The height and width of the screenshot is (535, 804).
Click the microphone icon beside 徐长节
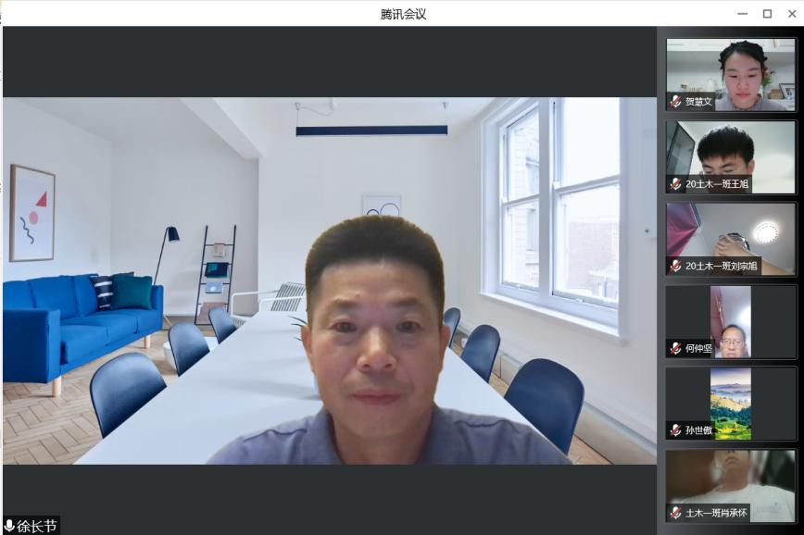pyautogui.click(x=10, y=526)
